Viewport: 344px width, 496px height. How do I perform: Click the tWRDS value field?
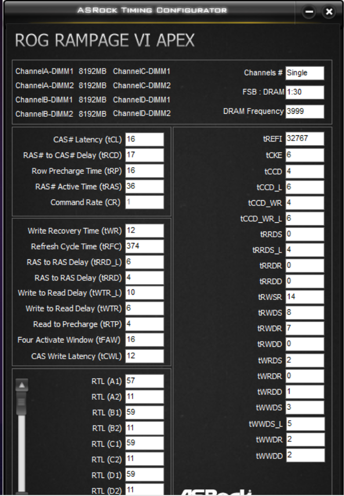pos(305,360)
